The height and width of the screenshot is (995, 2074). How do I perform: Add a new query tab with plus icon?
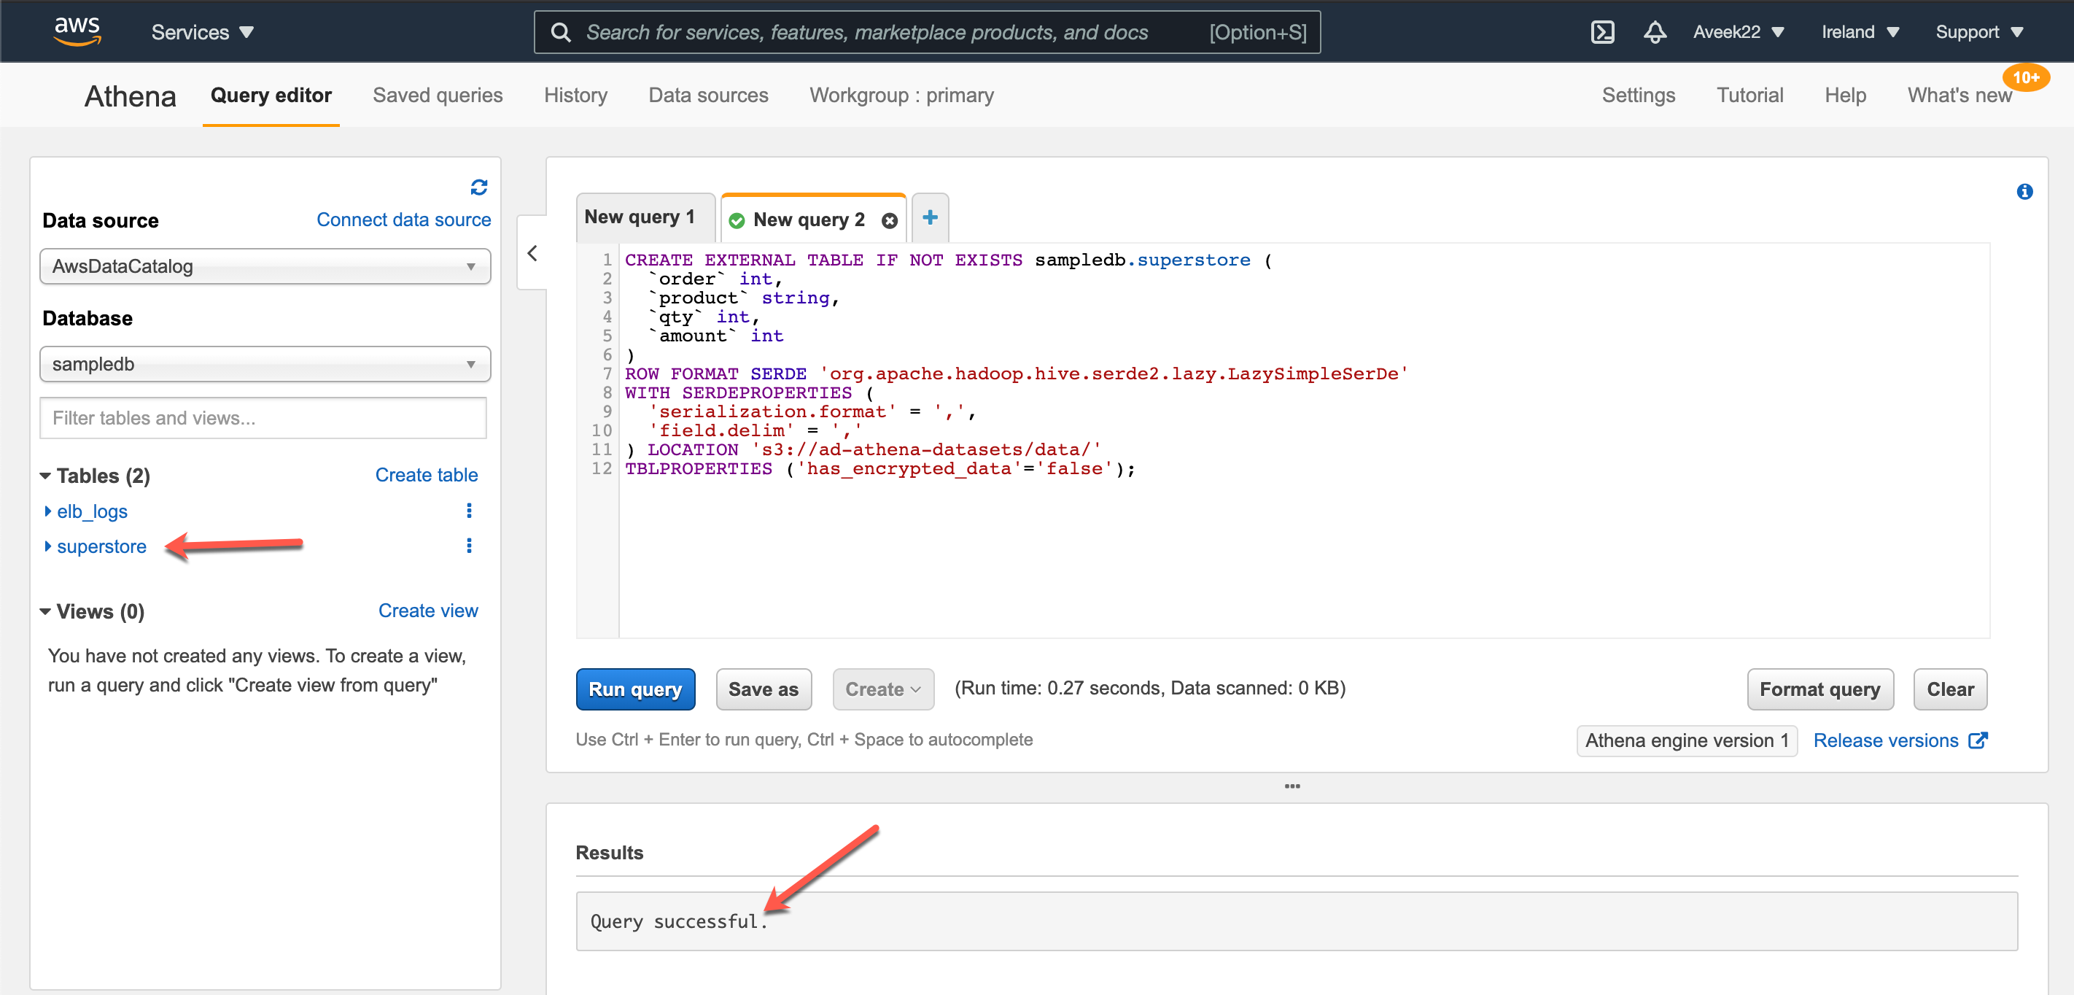coord(930,217)
